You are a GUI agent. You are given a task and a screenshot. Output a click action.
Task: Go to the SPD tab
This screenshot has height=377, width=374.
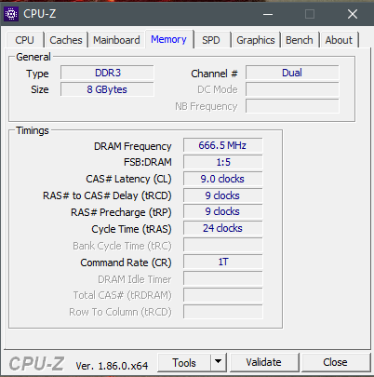tap(211, 40)
